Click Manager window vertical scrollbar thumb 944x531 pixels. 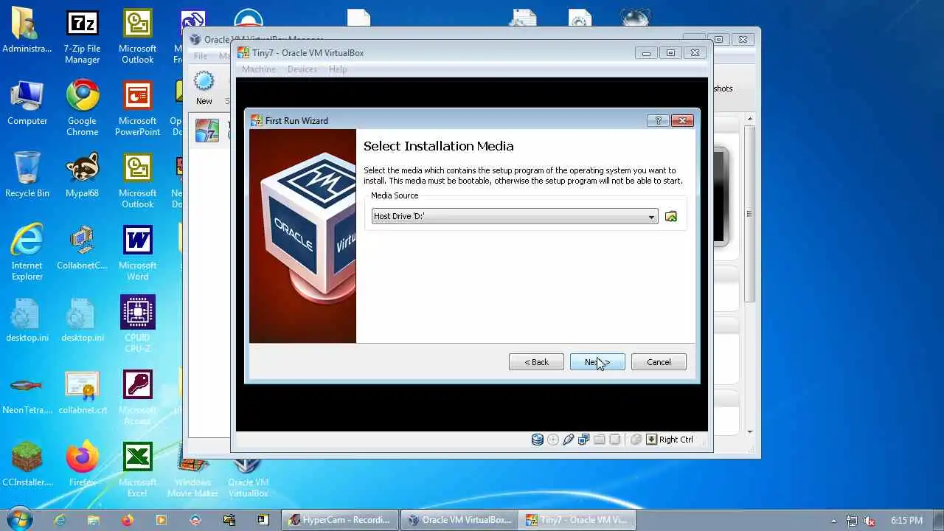(x=749, y=214)
